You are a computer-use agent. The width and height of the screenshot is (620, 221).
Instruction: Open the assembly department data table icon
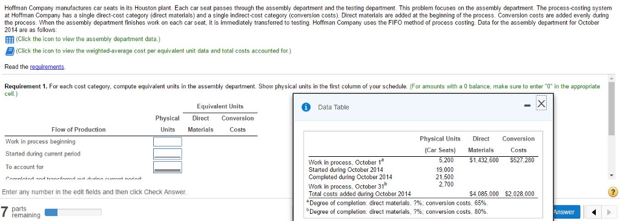[10, 39]
